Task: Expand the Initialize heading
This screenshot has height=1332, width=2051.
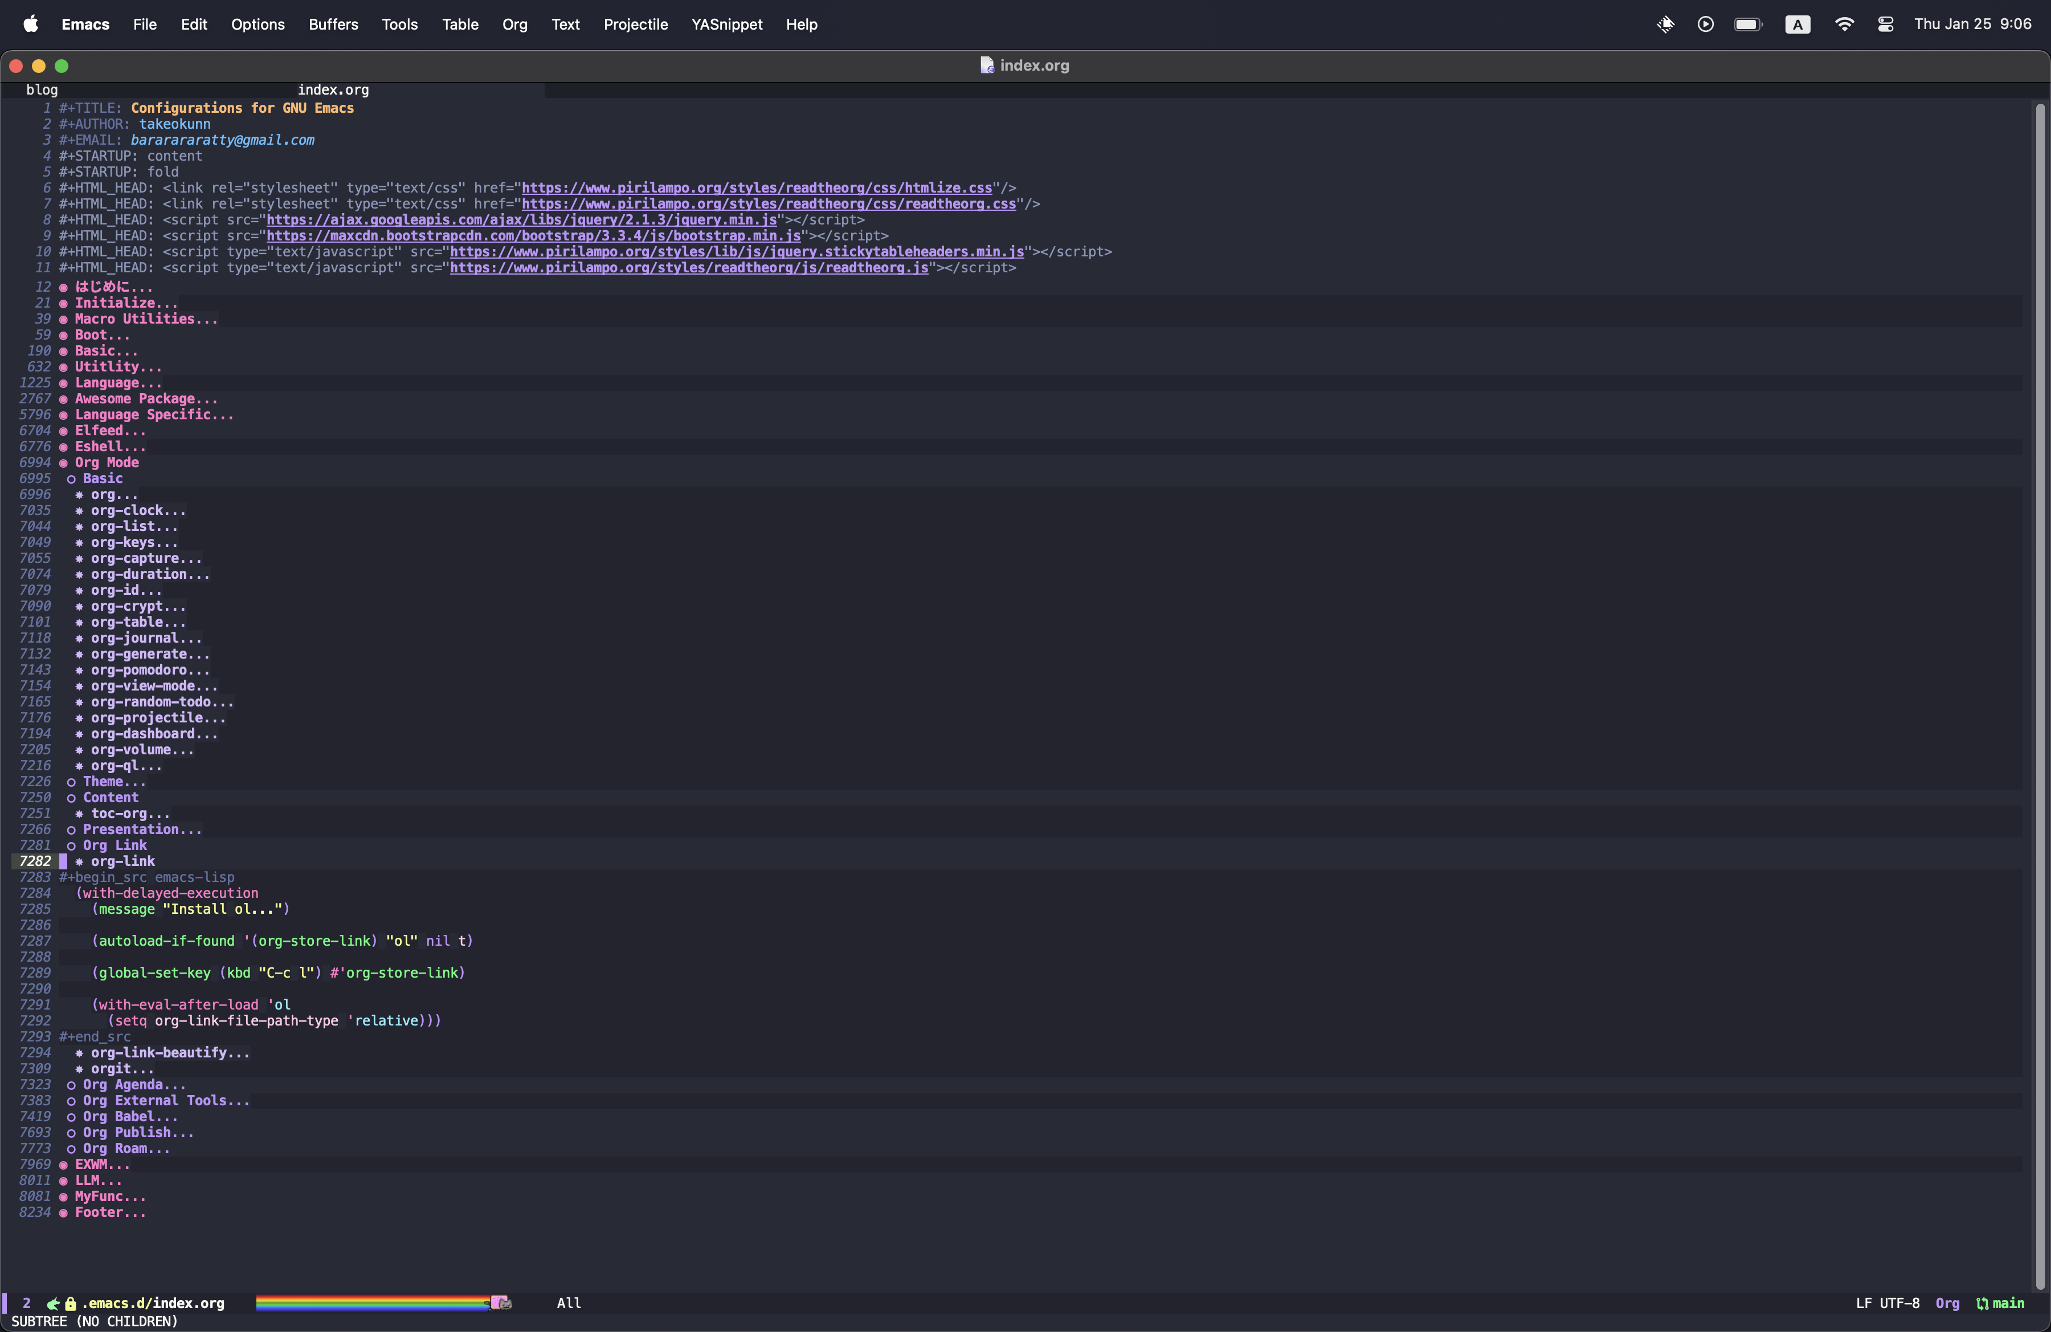Action: click(126, 303)
